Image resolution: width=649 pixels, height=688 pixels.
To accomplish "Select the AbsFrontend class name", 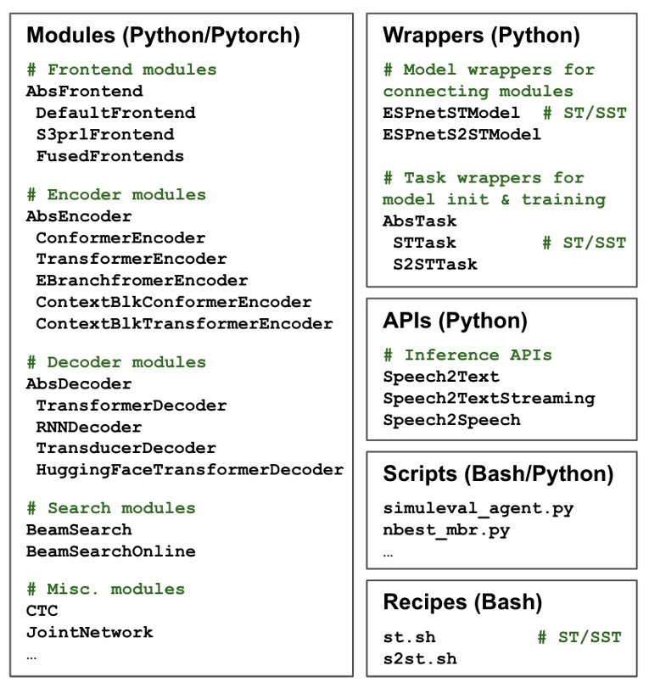I will [x=84, y=91].
